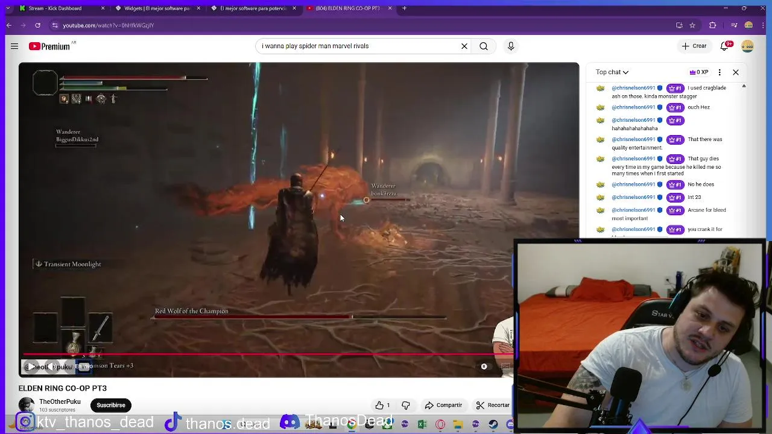
Task: Click chat message 'Arcane for bleed most important'
Action: tap(669, 214)
